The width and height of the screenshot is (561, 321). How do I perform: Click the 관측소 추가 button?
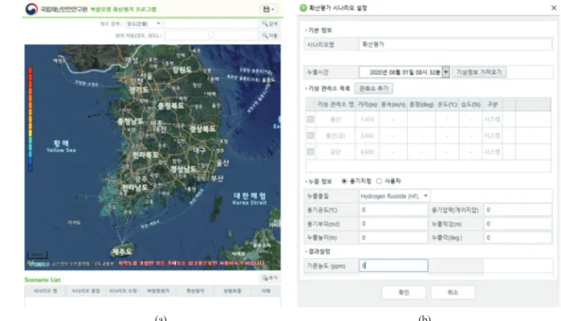374,88
